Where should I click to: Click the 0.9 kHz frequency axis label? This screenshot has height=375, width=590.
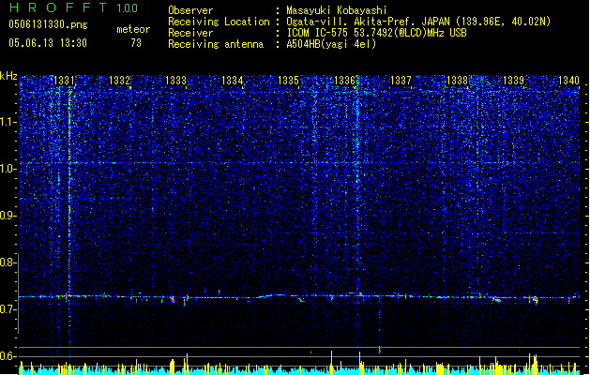coord(8,216)
